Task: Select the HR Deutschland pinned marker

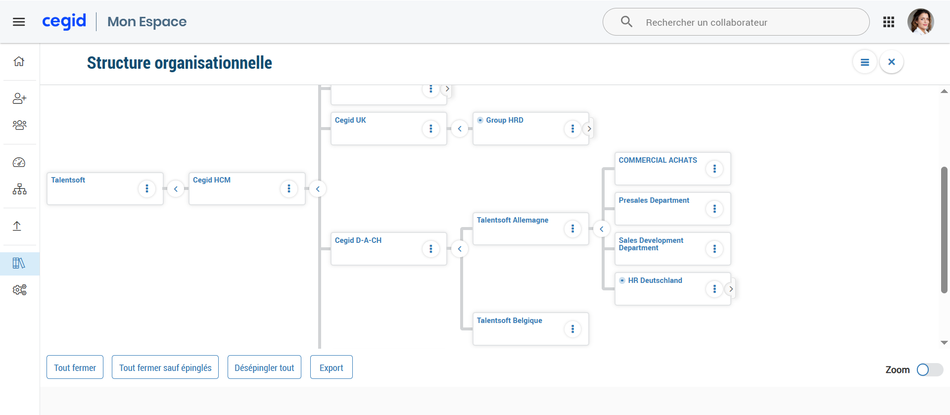Action: click(622, 280)
